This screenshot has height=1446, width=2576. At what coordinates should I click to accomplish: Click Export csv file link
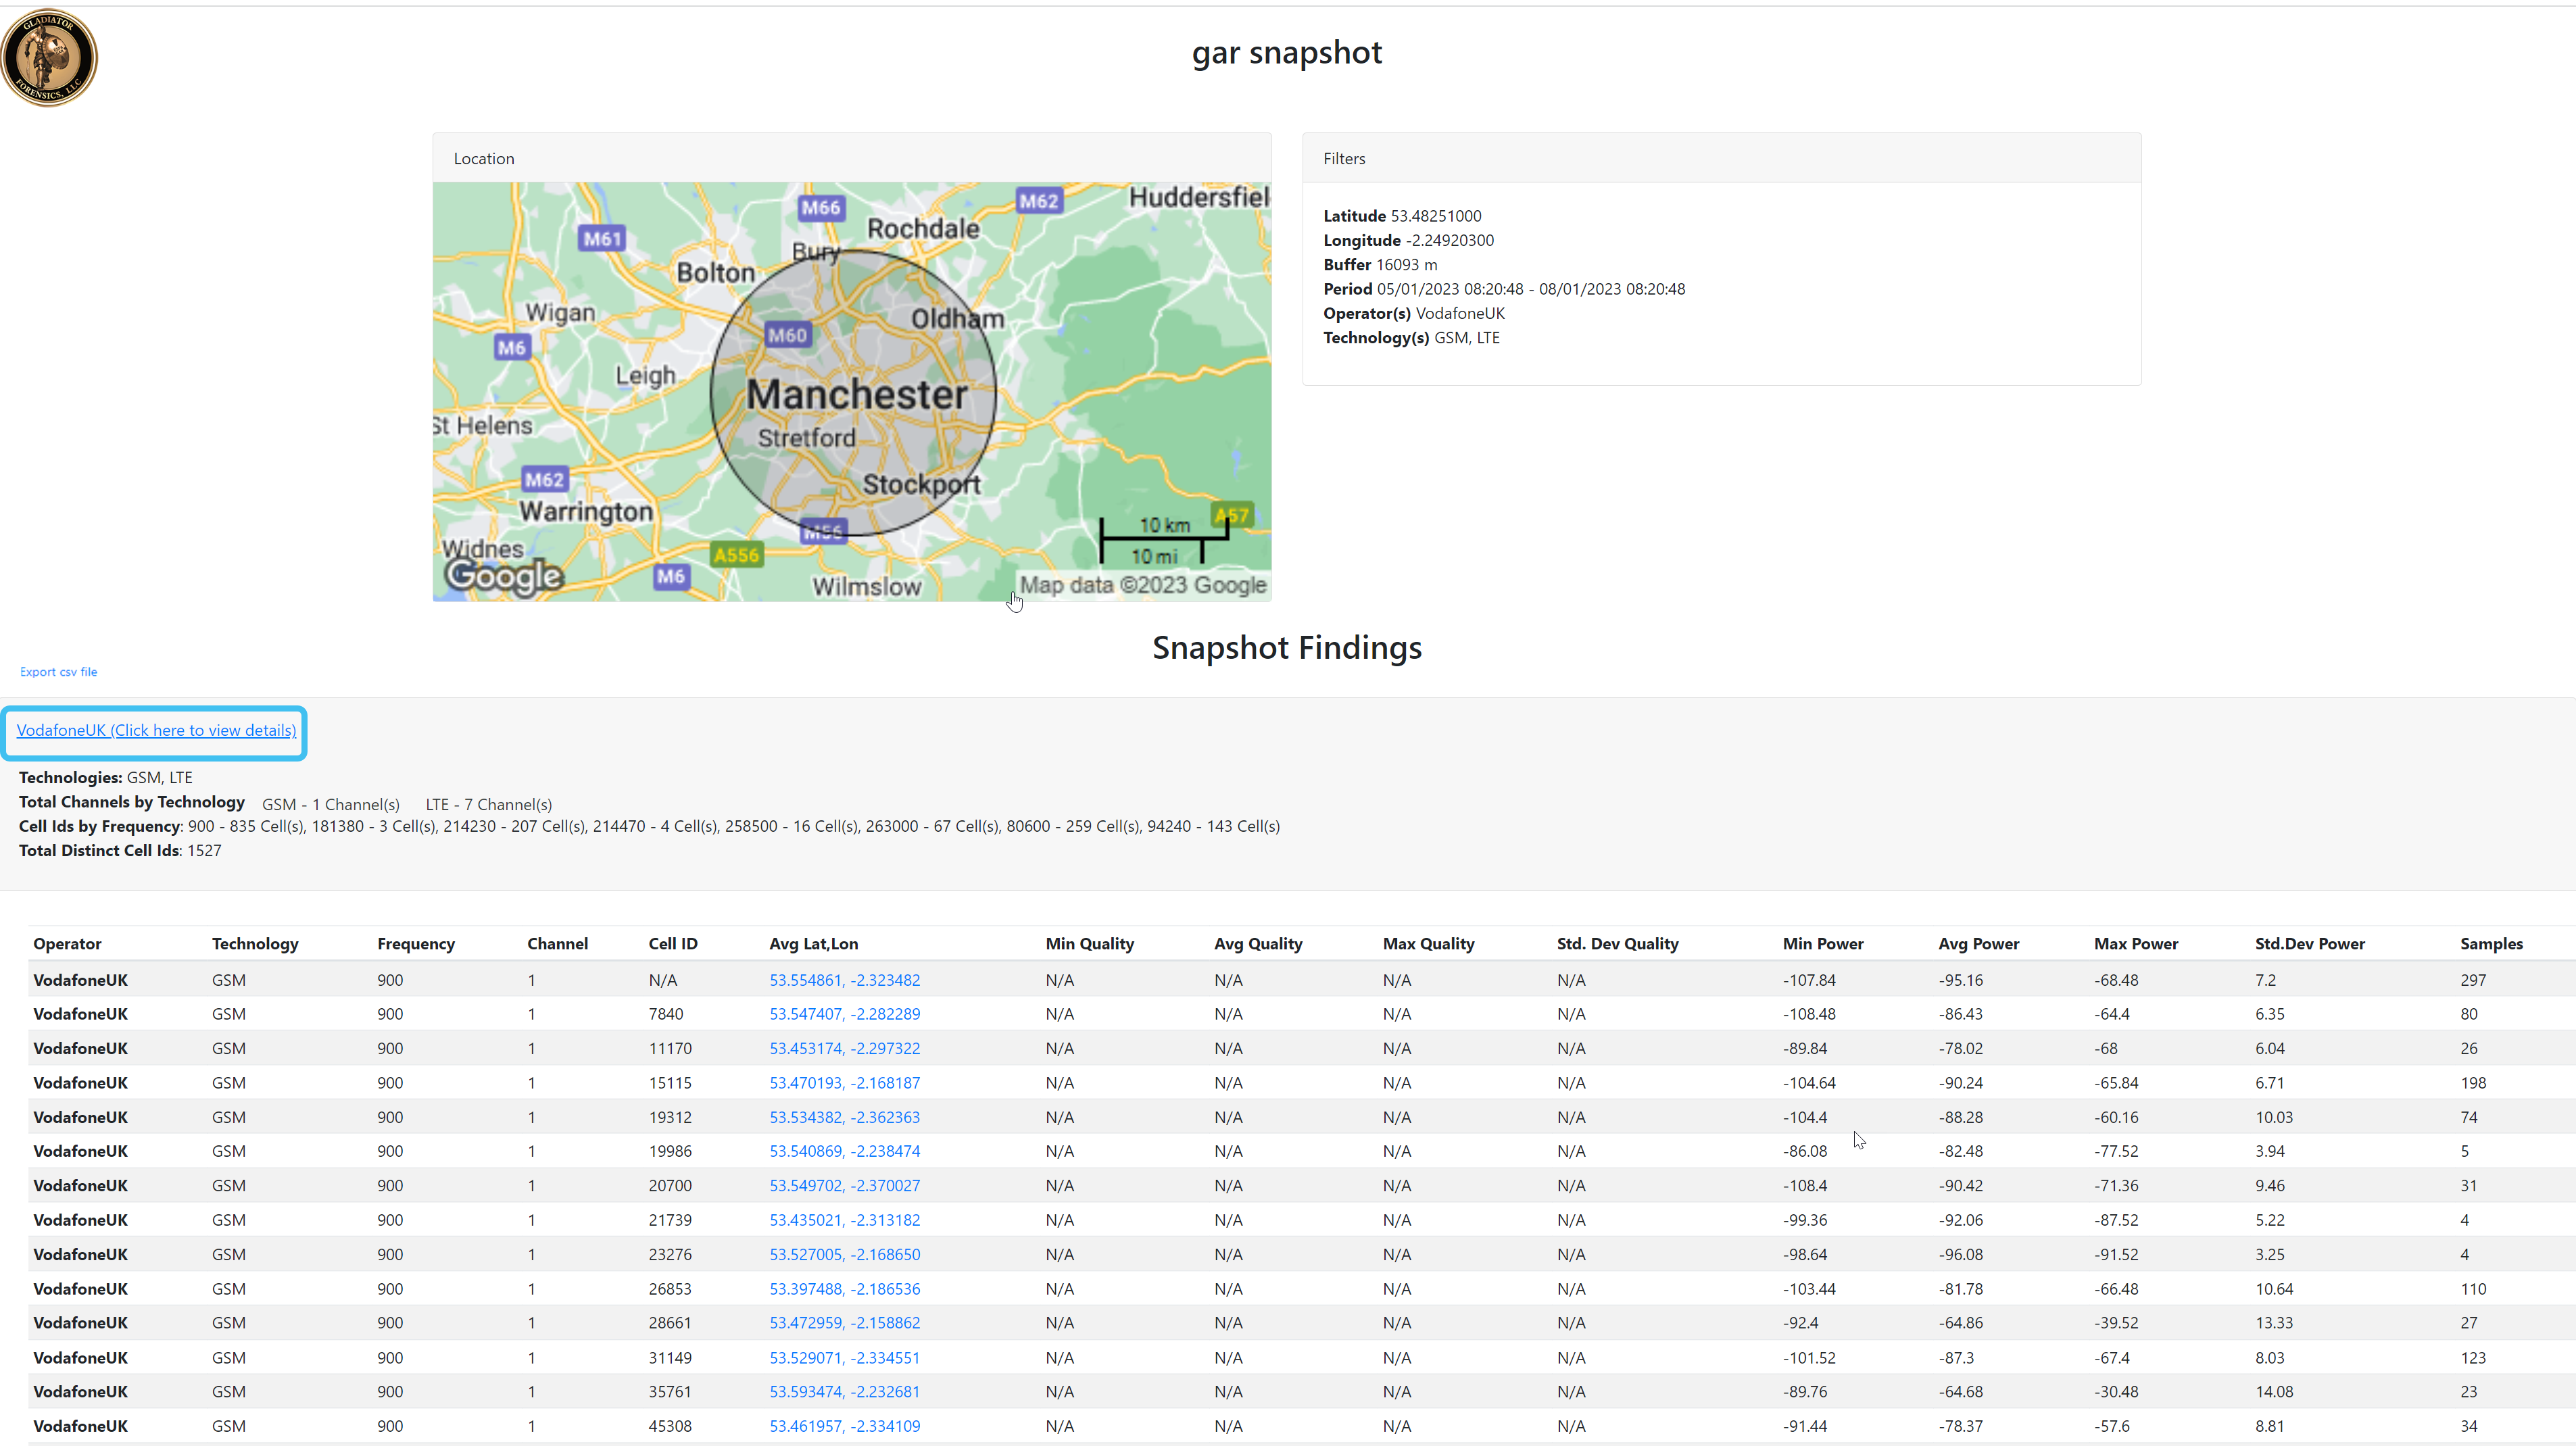(58, 672)
